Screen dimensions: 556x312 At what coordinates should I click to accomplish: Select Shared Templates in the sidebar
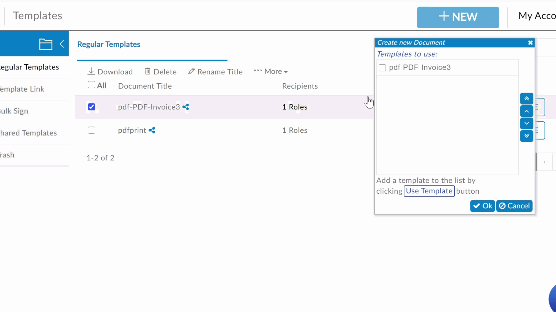point(28,133)
